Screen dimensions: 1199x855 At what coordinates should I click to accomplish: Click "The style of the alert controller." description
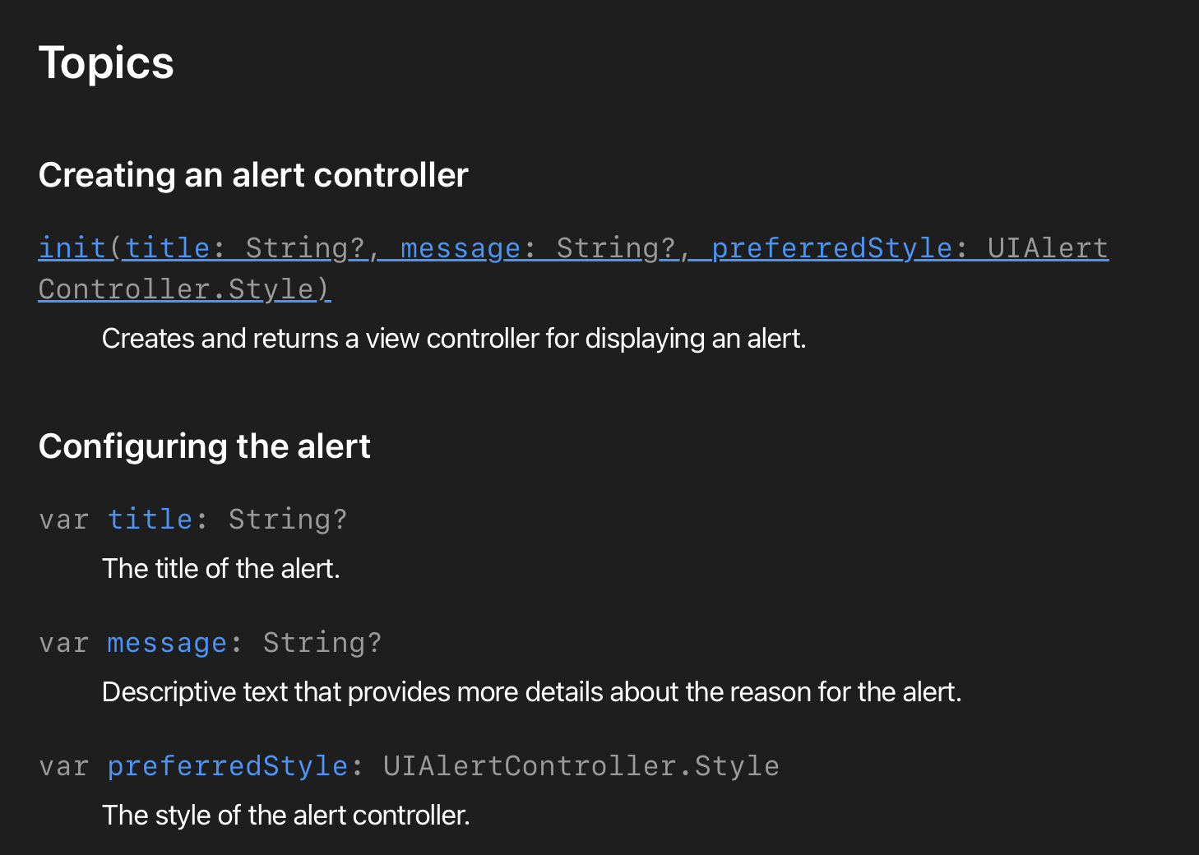286,816
